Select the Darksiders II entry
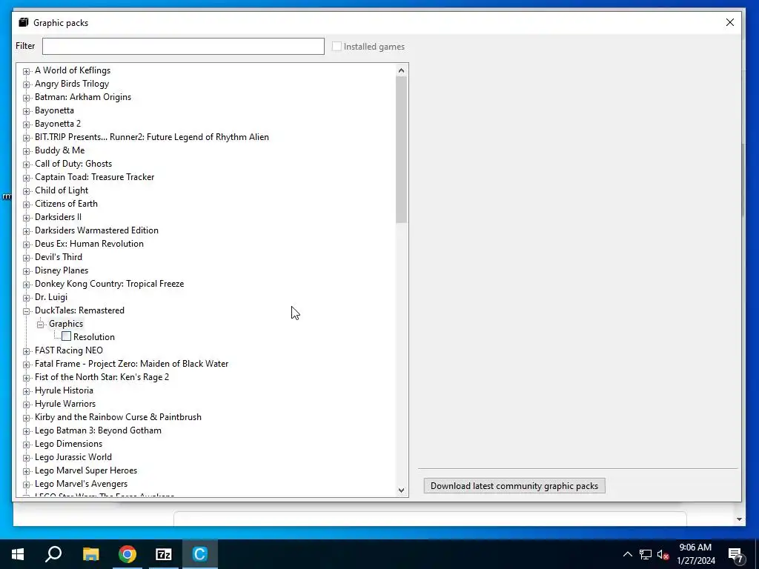The image size is (759, 569). [58, 217]
